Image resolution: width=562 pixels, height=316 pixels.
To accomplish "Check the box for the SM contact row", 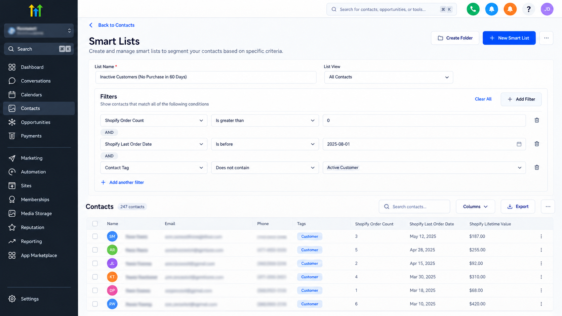I will 95,236.
